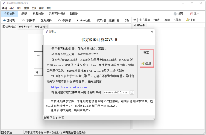Viewport: 206px width, 135px height.
Task: Select the 四格表格式 tab
Action: tap(9, 27)
